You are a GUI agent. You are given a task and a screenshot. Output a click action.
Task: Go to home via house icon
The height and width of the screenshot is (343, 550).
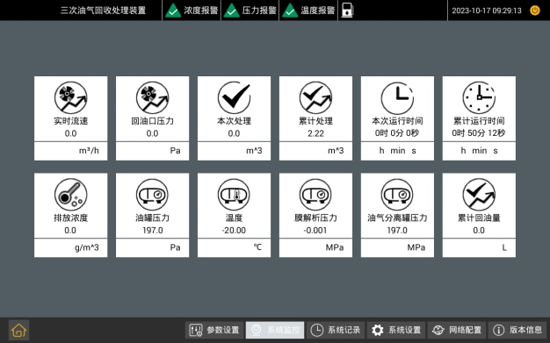tap(19, 330)
